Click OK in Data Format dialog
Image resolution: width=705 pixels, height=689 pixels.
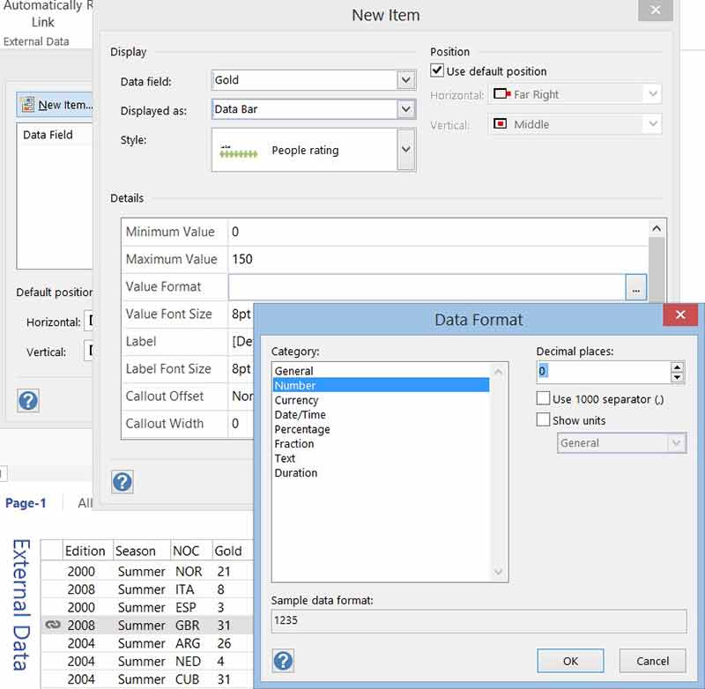pos(570,661)
